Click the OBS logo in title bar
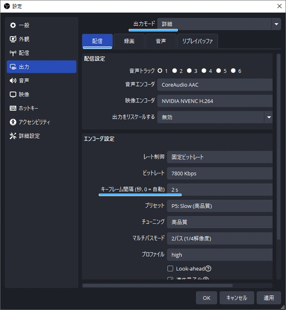 click(x=7, y=6)
